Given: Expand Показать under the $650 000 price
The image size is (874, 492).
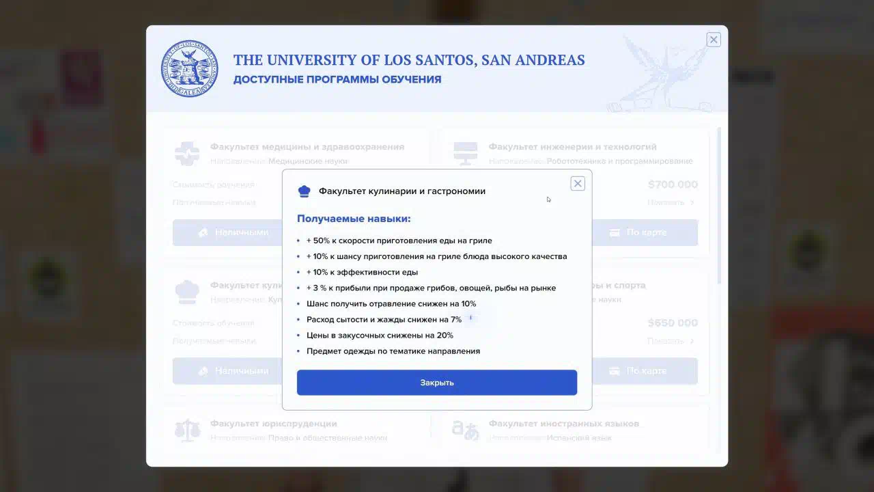Looking at the screenshot, I should click(x=671, y=341).
